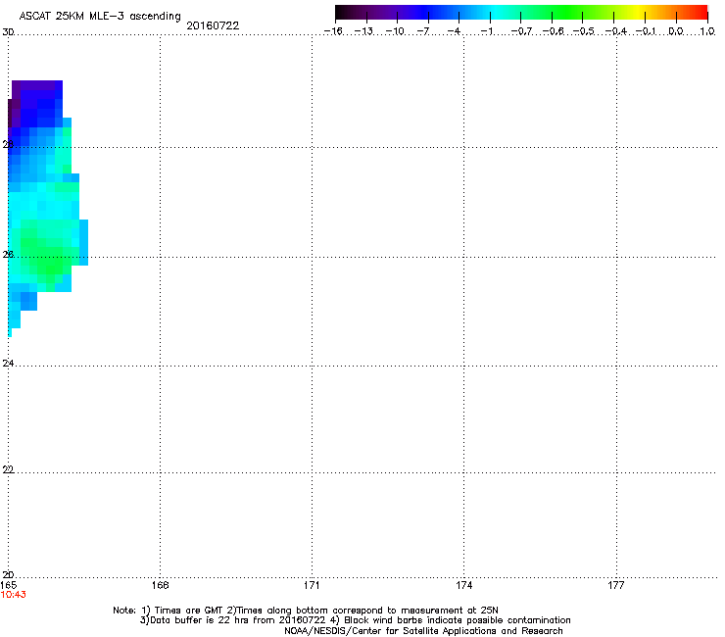Image resolution: width=725 pixels, height=637 pixels.
Task: Click the ASCAT 25KM MLE-3 ascending title
Action: pos(100,17)
